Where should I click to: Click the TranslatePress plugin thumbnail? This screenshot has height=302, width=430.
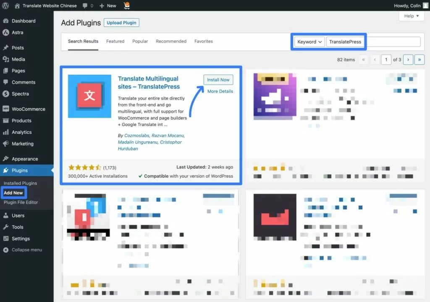pos(90,96)
